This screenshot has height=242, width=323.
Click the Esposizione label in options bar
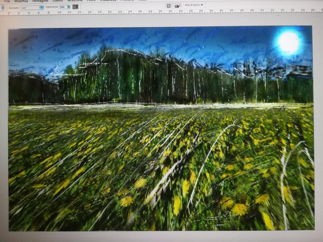tap(52, 7)
